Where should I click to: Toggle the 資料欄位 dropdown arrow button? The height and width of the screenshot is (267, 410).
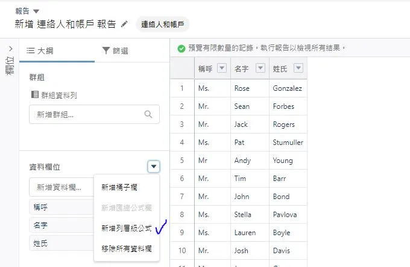coord(154,167)
